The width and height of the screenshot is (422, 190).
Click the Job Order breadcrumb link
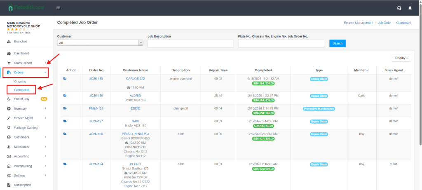pyautogui.click(x=384, y=23)
